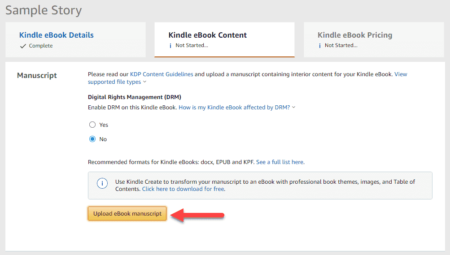Screen dimensions: 450x255
Task: Click the info icon under Kindle eBook Content
Action: pyautogui.click(x=170, y=46)
